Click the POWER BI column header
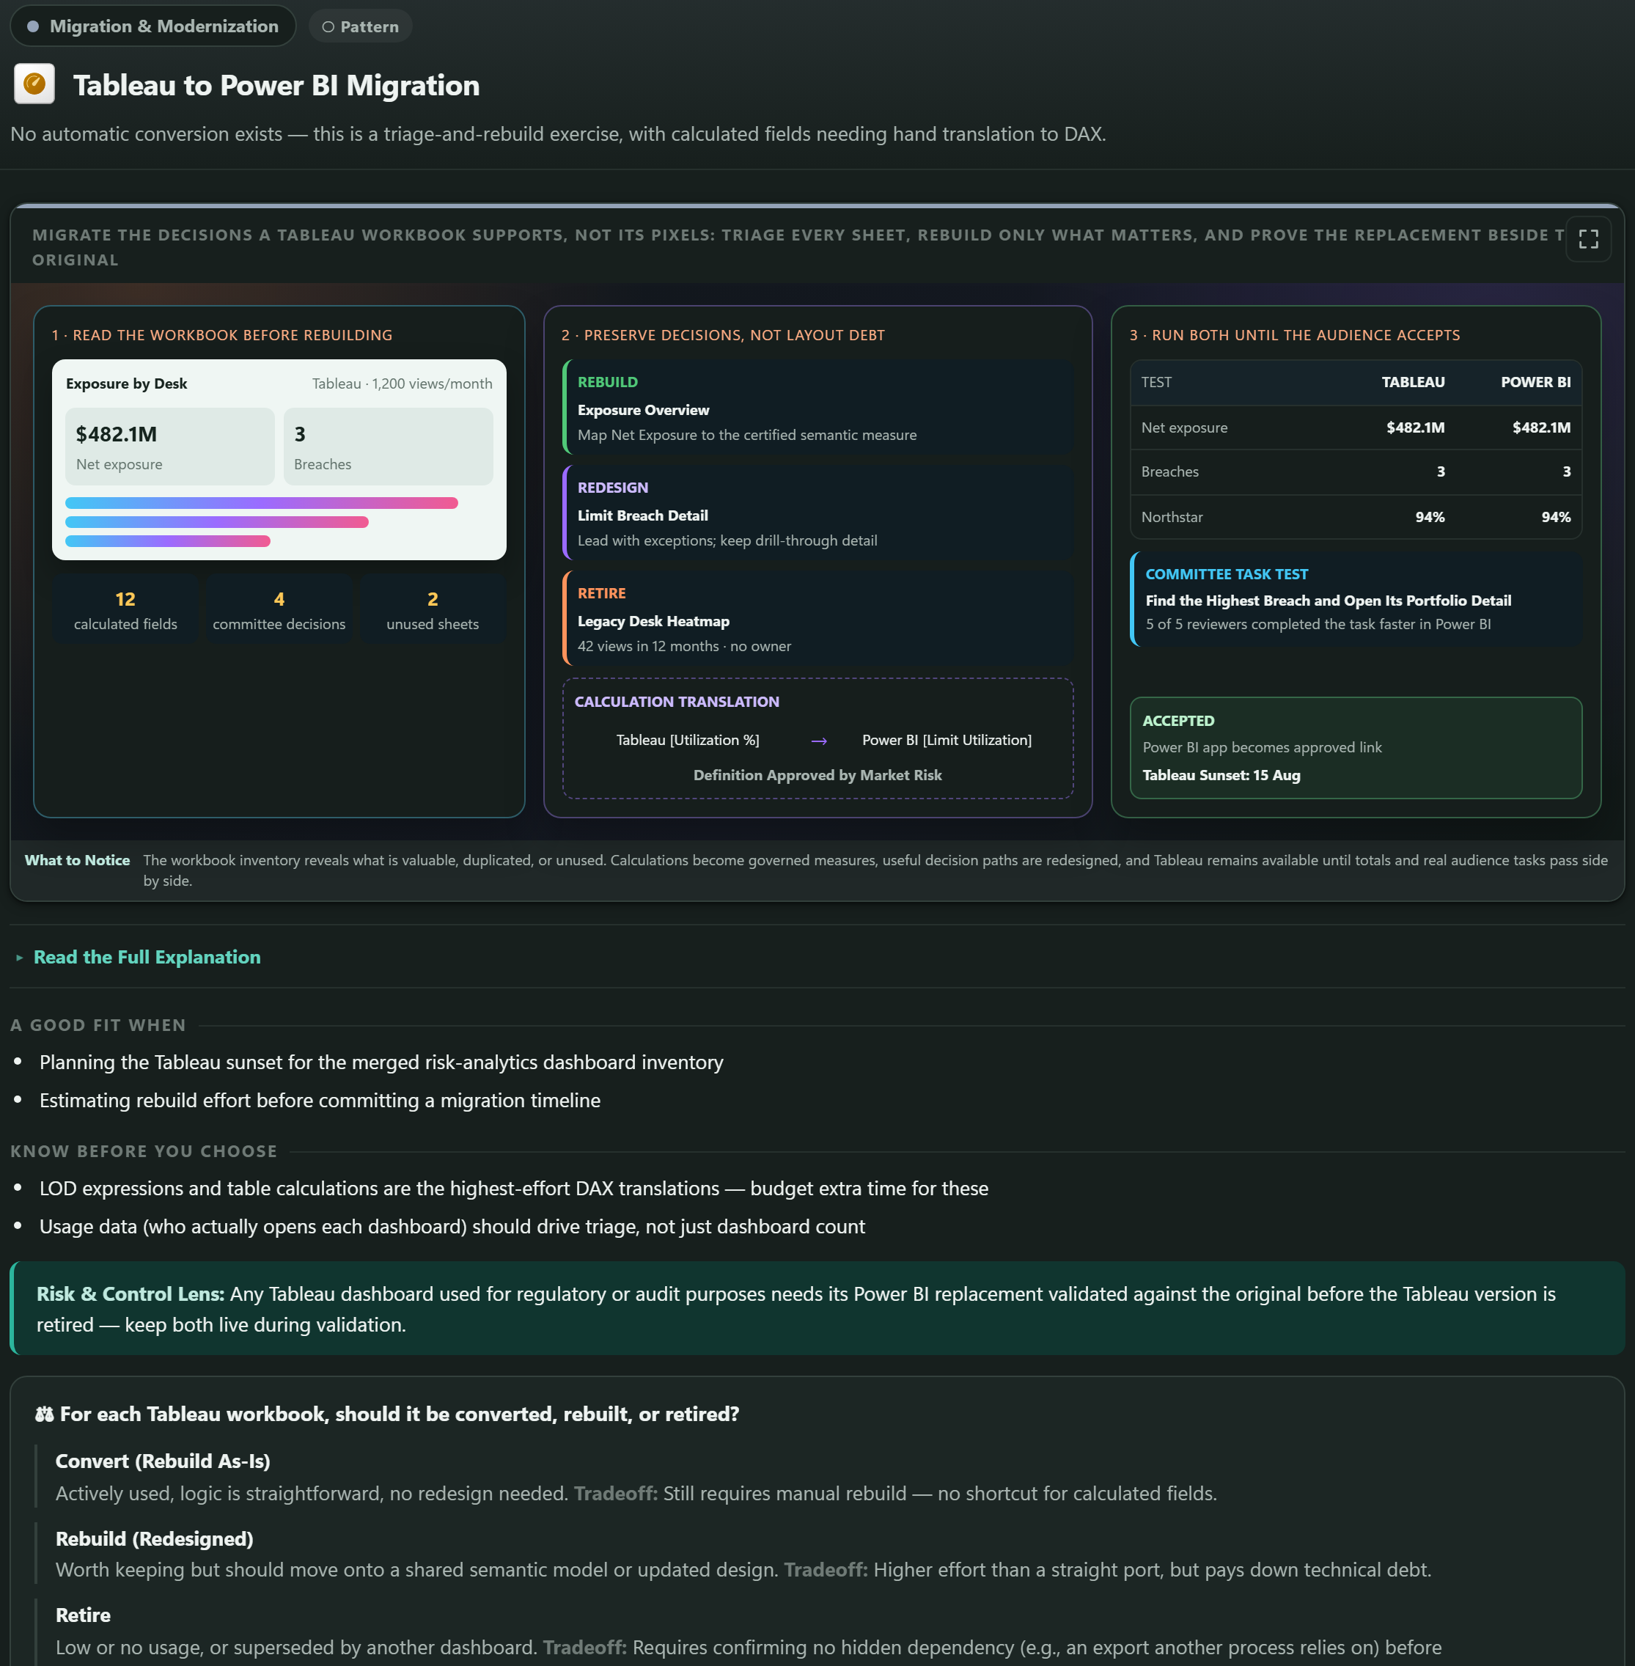The width and height of the screenshot is (1635, 1666). point(1535,382)
